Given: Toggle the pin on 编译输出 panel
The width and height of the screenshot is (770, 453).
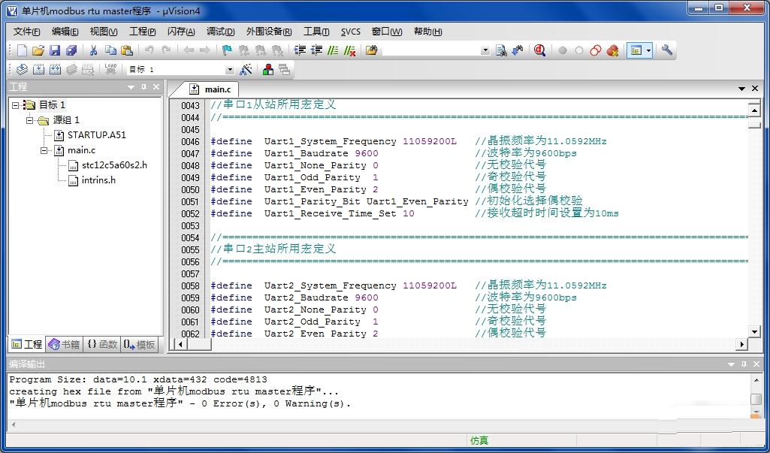Looking at the screenshot, I should [x=743, y=364].
